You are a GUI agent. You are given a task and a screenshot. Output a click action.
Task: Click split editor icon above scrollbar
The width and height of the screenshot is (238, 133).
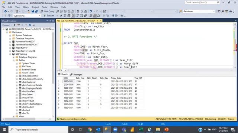point(235,24)
